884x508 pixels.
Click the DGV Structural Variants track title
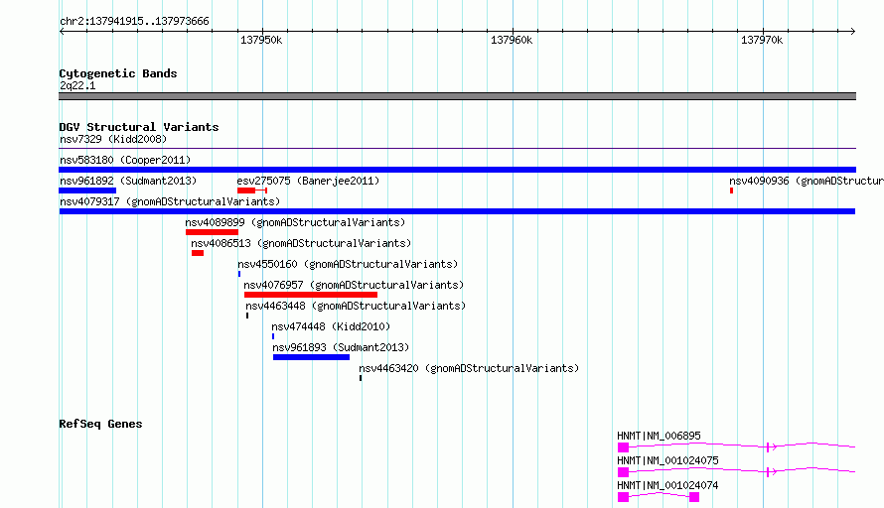click(x=139, y=127)
